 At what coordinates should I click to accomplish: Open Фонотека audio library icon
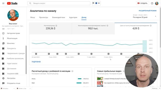pyautogui.click(x=3, y=43)
